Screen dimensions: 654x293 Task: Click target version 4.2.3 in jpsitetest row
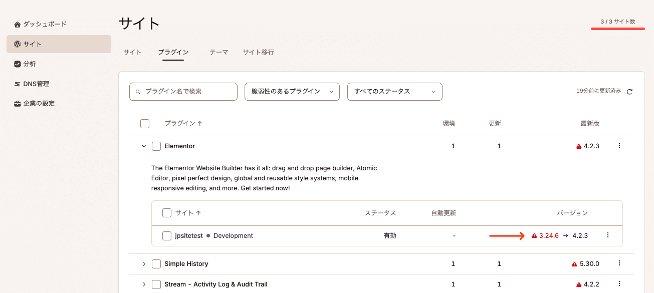(580, 236)
